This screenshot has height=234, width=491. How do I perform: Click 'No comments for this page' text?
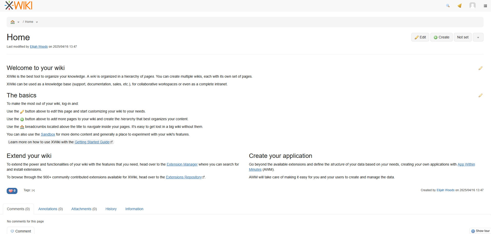[x=25, y=221]
